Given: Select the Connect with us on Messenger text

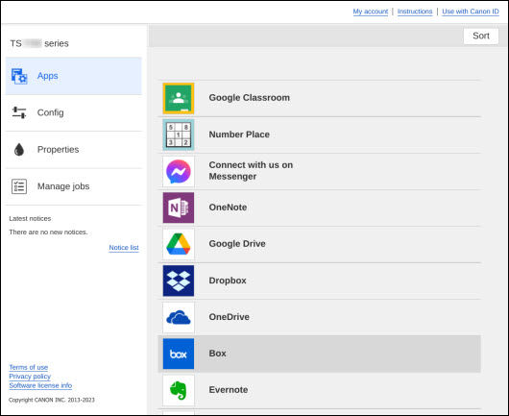Looking at the screenshot, I should 251,171.
